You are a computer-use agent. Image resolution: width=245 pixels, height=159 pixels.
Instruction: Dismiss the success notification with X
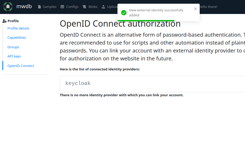[x=195, y=9]
